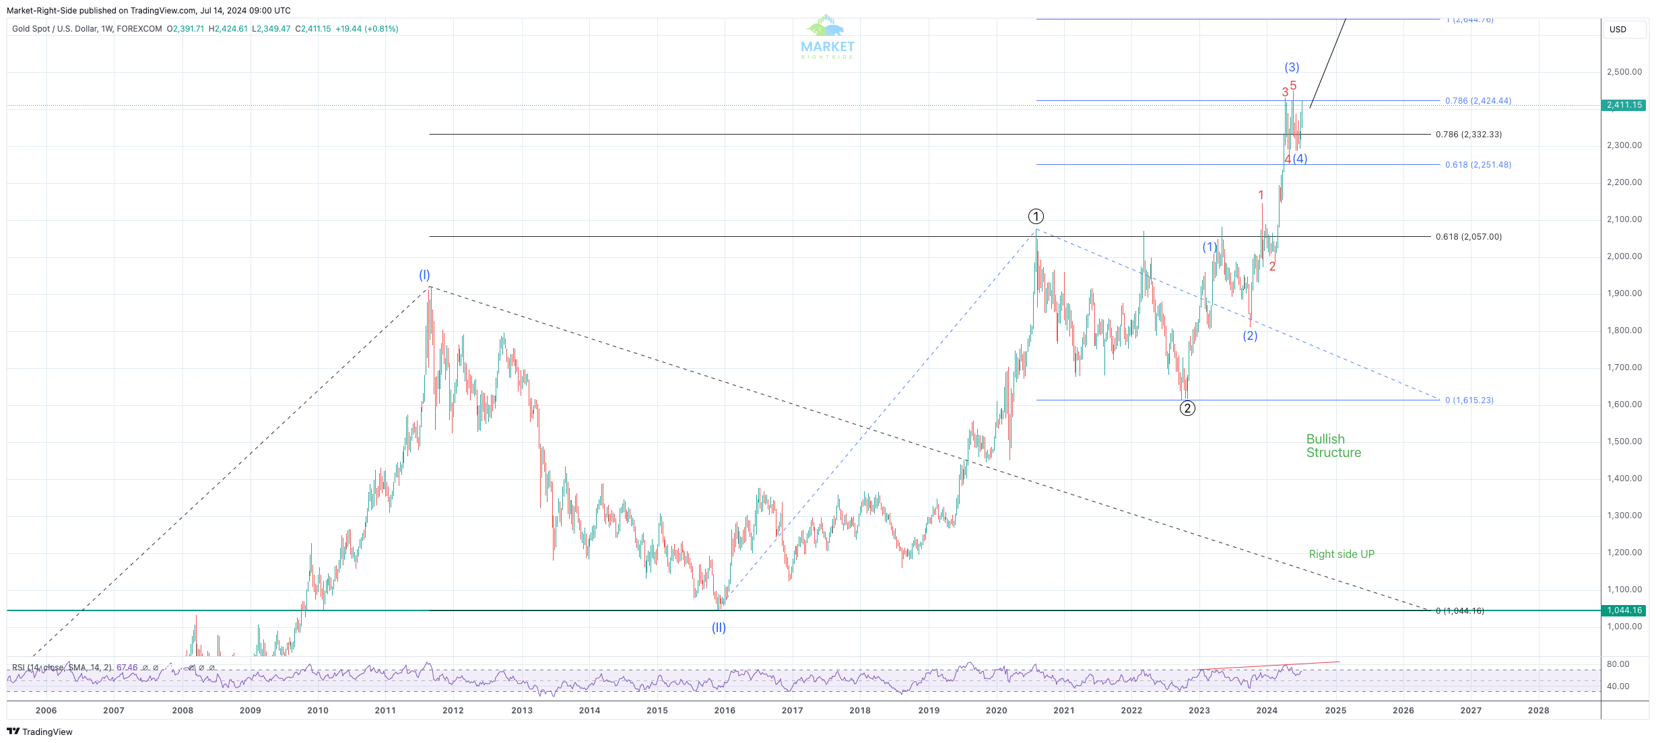
Task: Click 2,000.00 on the price axis
Action: 1624,256
